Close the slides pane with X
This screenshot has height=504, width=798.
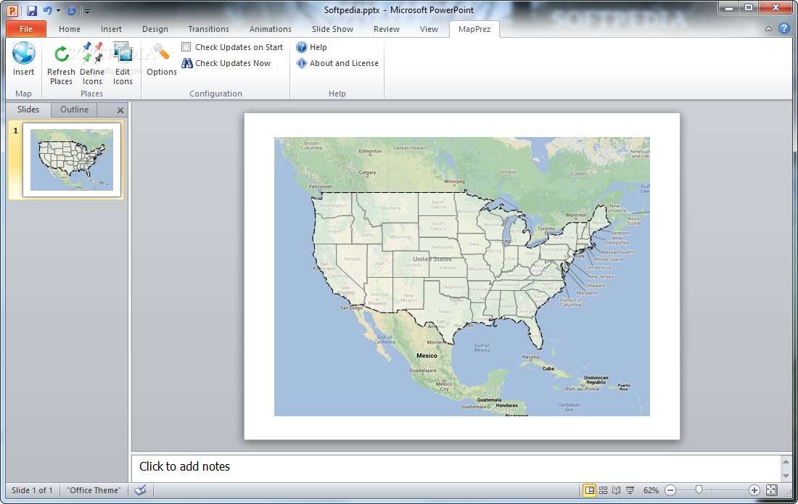coord(120,110)
